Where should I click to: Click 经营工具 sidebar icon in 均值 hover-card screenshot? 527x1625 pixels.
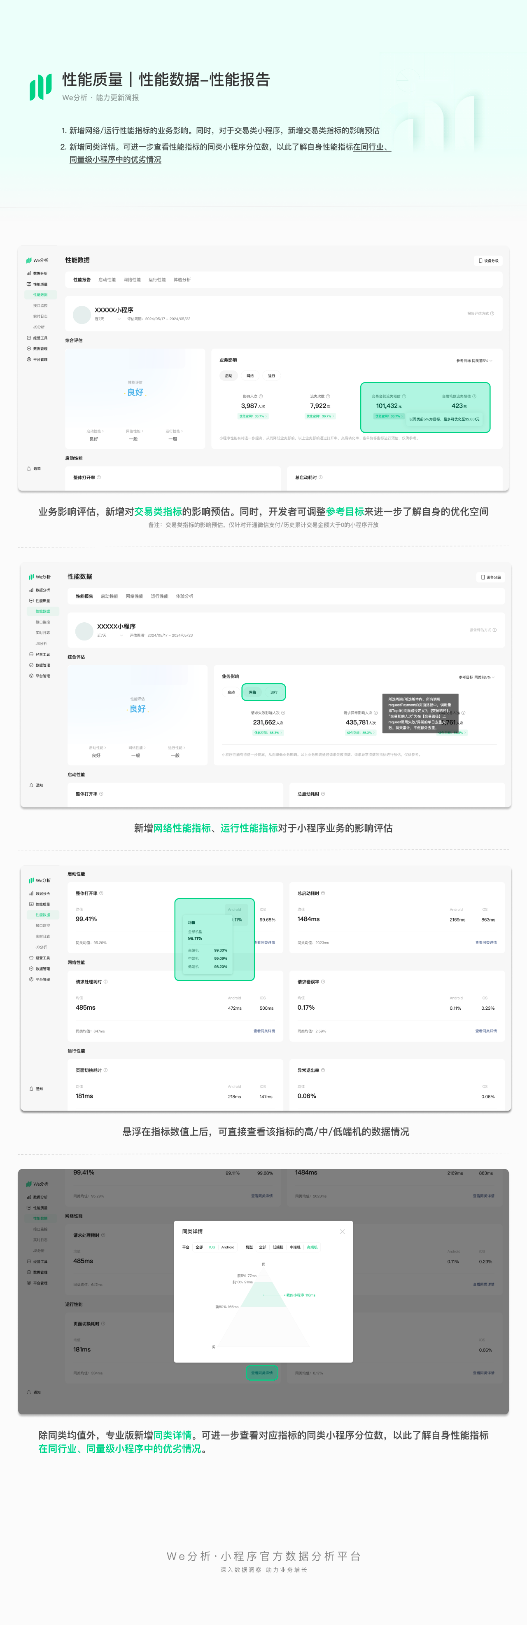pyautogui.click(x=32, y=958)
